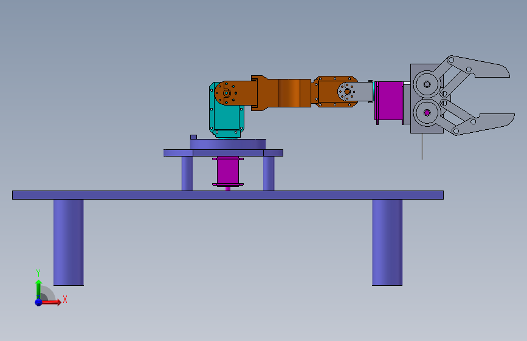
Task: Select the small block on the turntable
Action: pos(193,137)
